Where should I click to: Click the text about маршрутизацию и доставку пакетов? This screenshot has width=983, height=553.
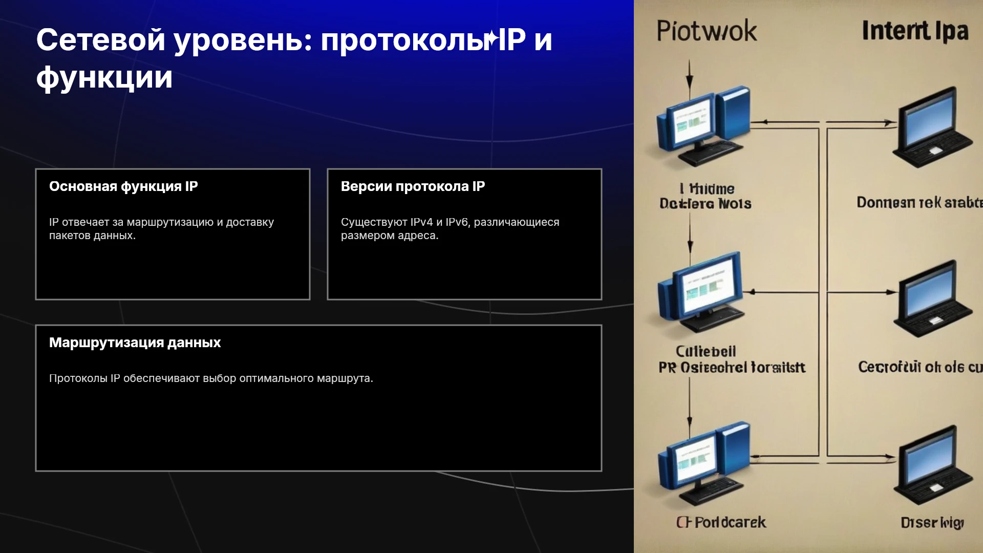[161, 229]
